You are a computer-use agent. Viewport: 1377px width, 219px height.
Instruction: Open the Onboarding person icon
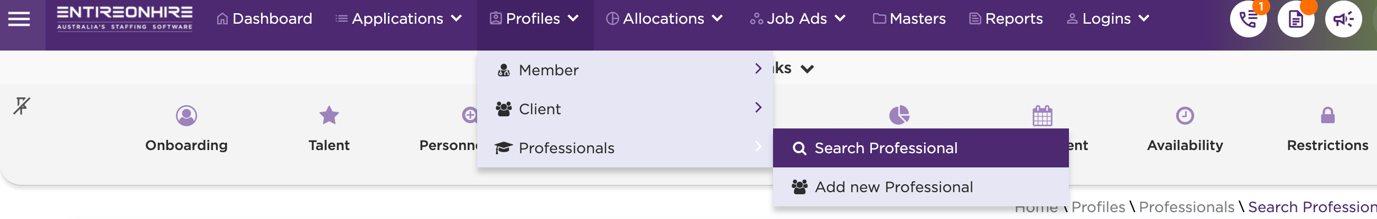point(187,115)
